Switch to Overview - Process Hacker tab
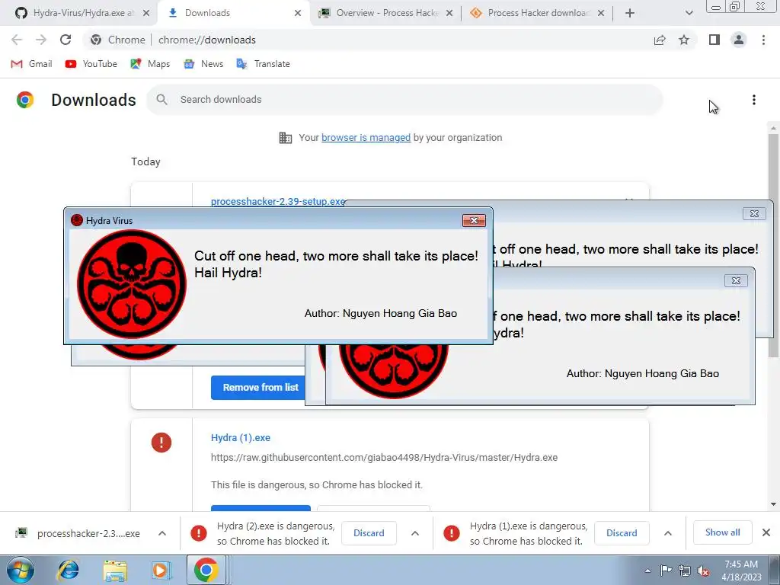 click(x=385, y=13)
